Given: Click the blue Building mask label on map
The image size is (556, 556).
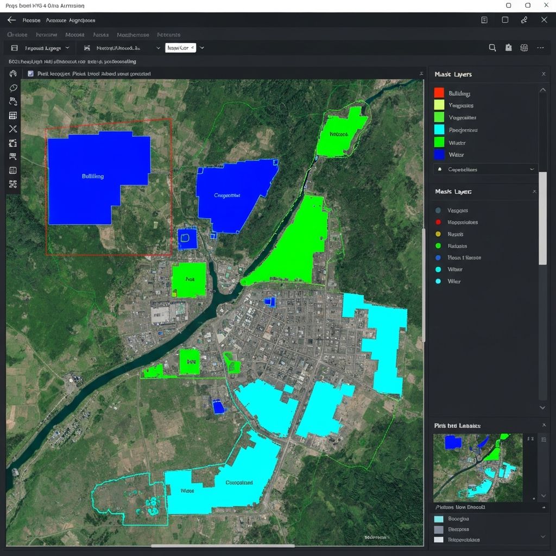Looking at the screenshot, I should (x=93, y=176).
